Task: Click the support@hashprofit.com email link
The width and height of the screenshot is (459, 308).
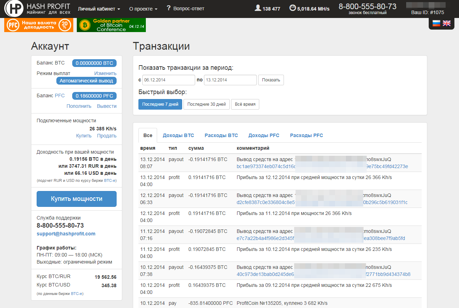Action: click(66, 234)
